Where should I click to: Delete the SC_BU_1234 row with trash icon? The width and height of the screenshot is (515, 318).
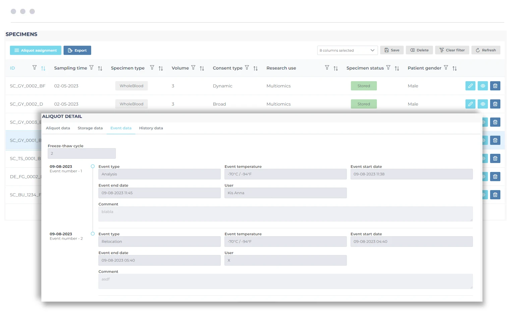(x=495, y=195)
